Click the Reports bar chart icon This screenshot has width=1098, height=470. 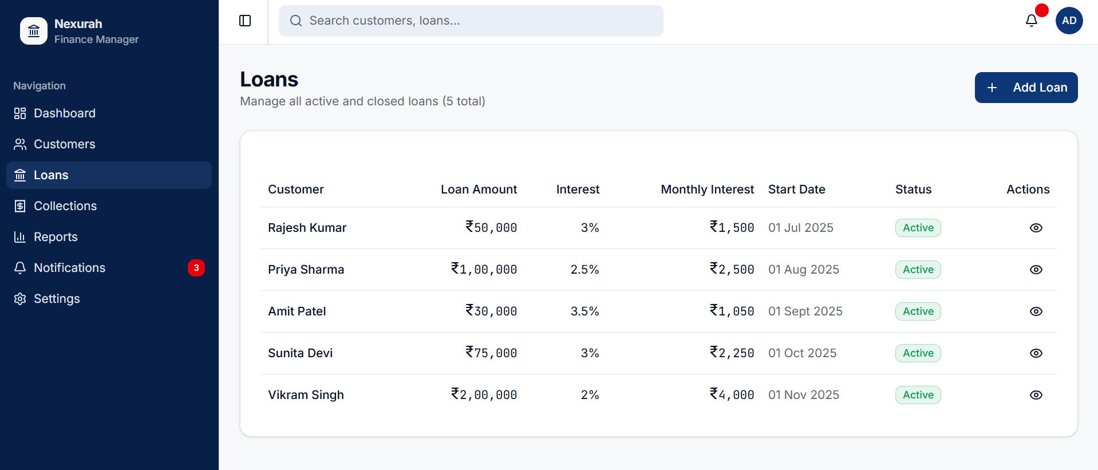[20, 237]
